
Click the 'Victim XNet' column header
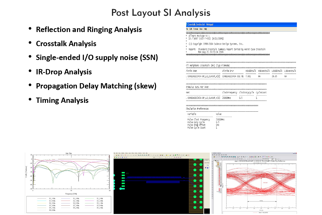(191, 71)
